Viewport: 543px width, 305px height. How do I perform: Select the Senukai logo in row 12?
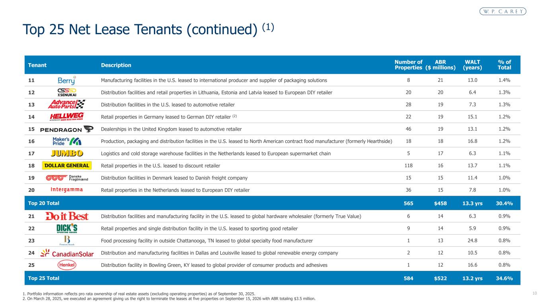(66, 93)
